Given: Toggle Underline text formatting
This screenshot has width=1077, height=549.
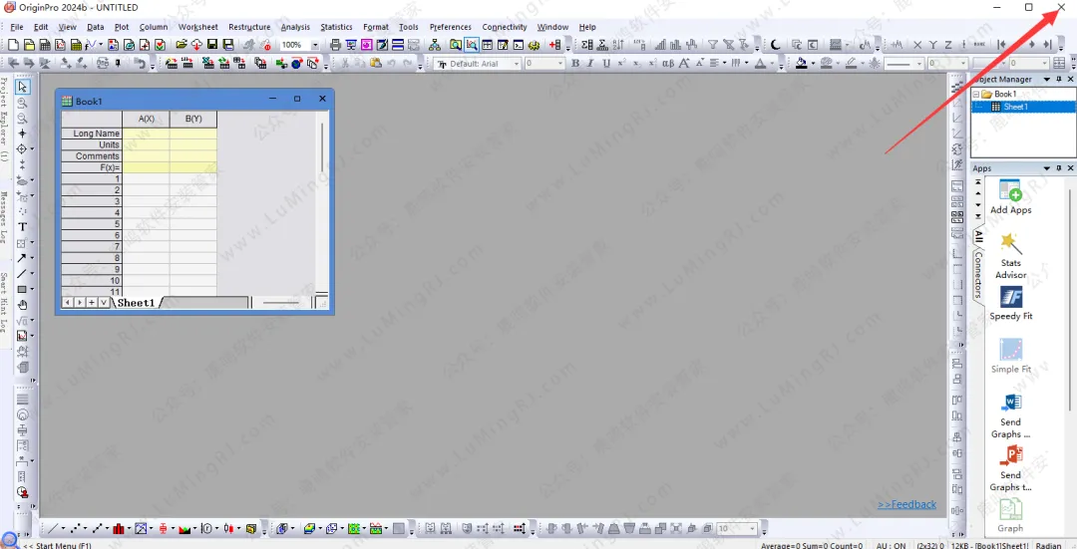Looking at the screenshot, I should [605, 64].
